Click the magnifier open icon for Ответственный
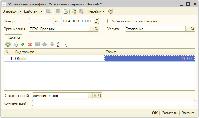 (x=100, y=96)
